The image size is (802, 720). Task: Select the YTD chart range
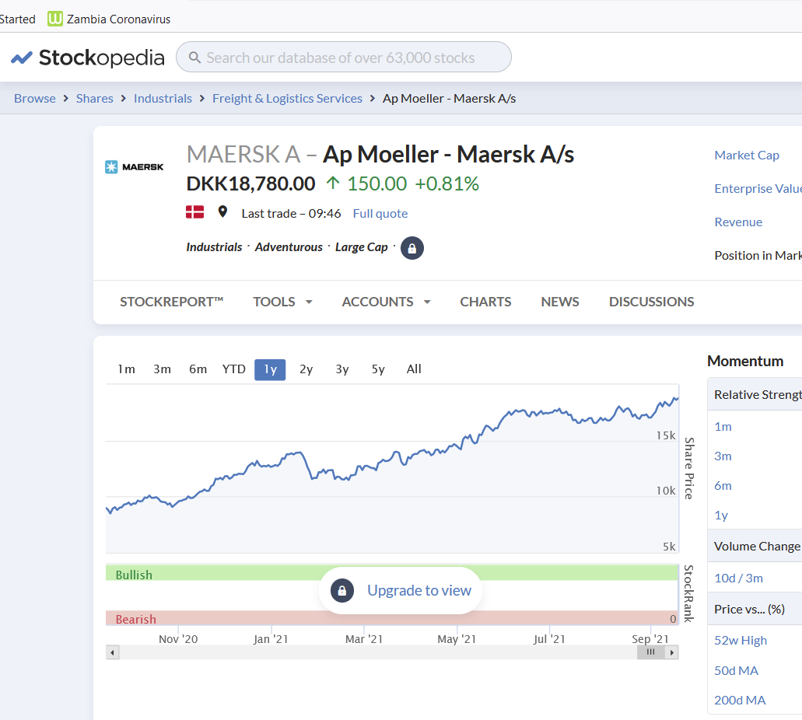[x=233, y=369]
